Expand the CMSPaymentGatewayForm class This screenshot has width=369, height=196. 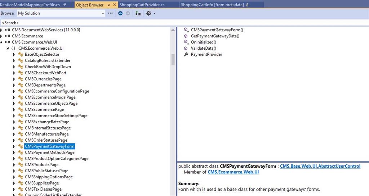click(x=14, y=146)
